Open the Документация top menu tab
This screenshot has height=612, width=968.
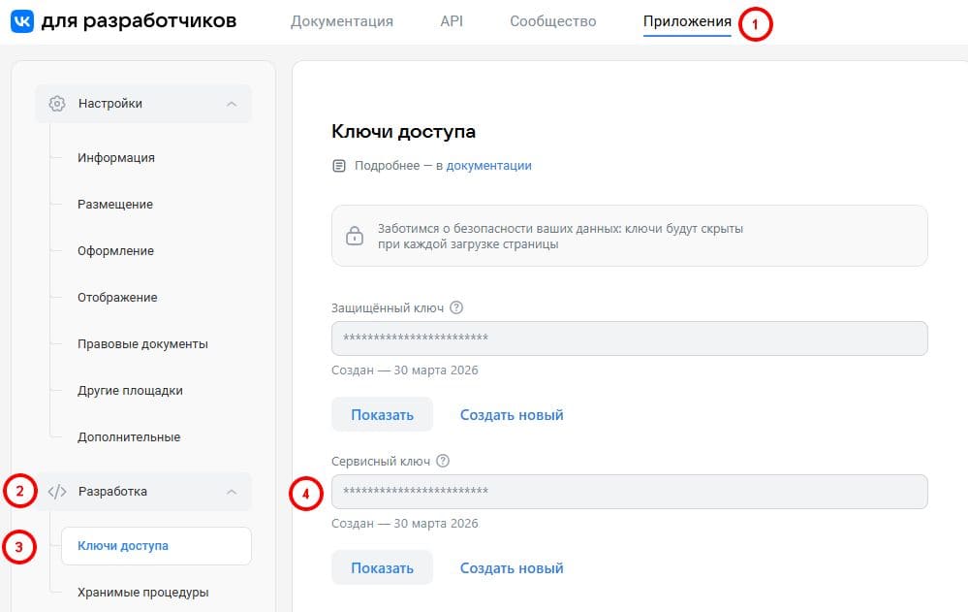pyautogui.click(x=341, y=21)
